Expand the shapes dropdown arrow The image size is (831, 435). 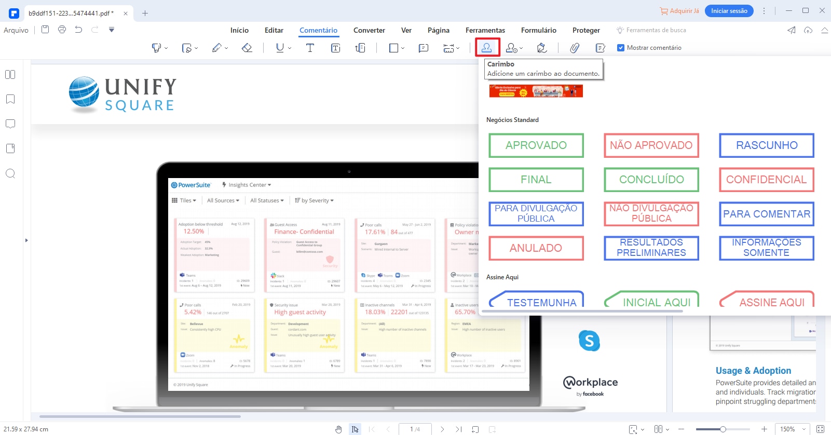click(x=403, y=48)
